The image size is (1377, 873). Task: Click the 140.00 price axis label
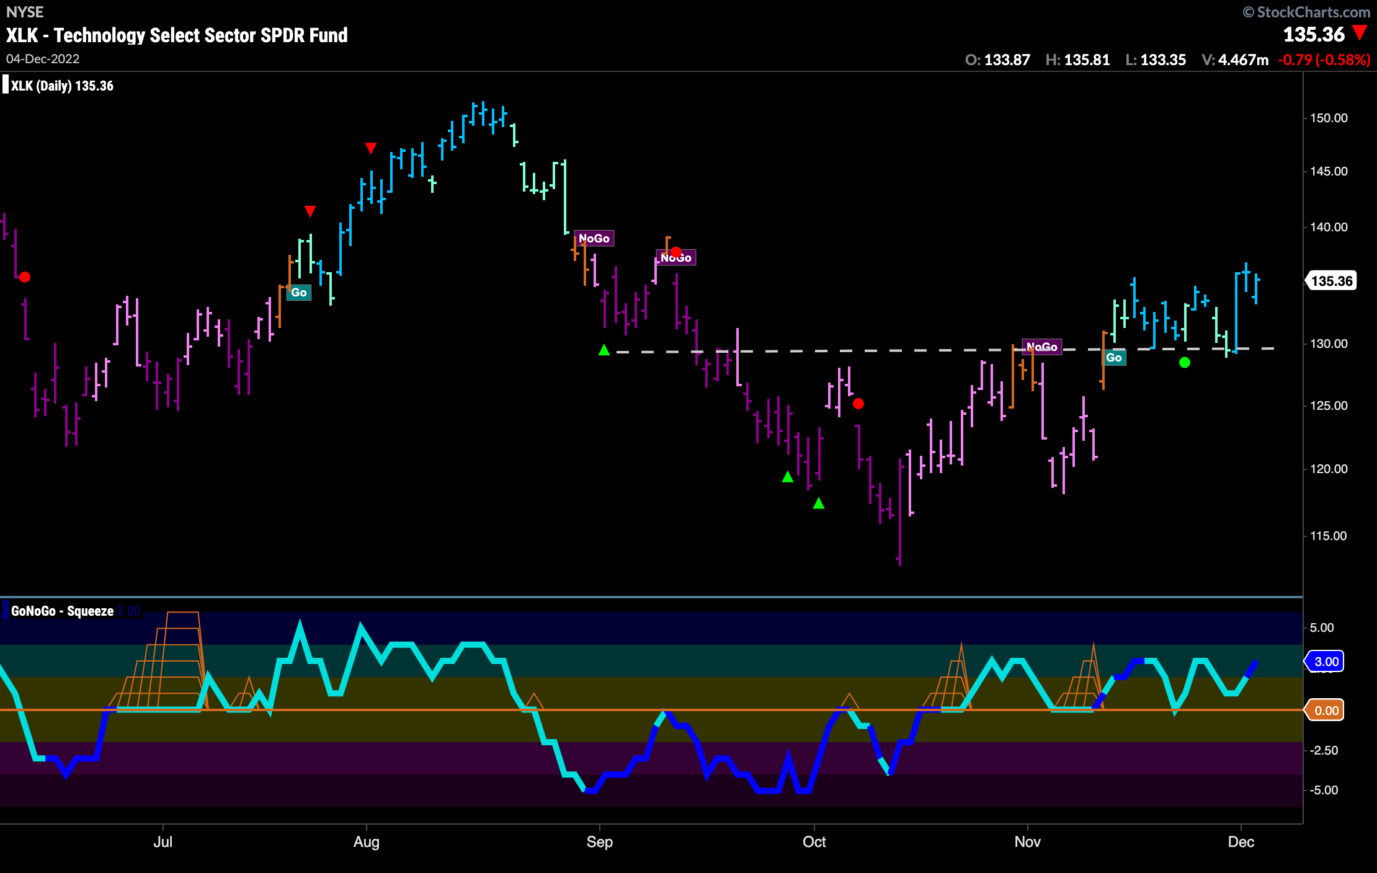[x=1329, y=227]
